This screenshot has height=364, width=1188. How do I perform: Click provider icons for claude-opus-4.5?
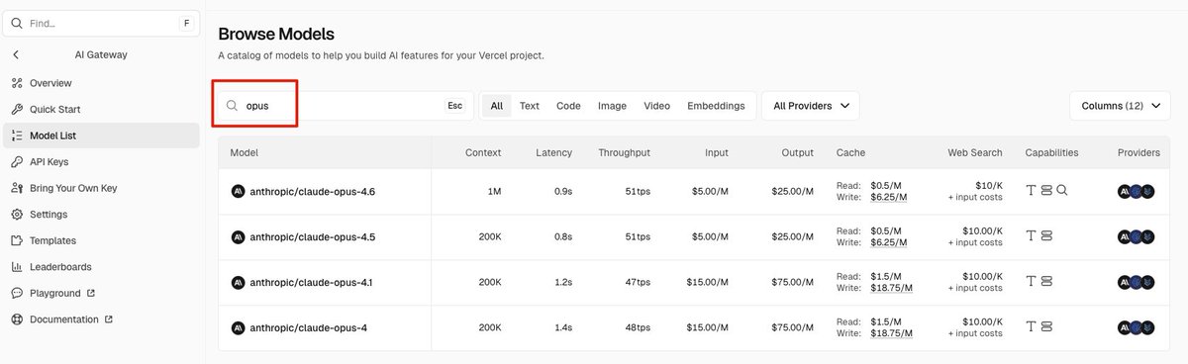click(1137, 236)
